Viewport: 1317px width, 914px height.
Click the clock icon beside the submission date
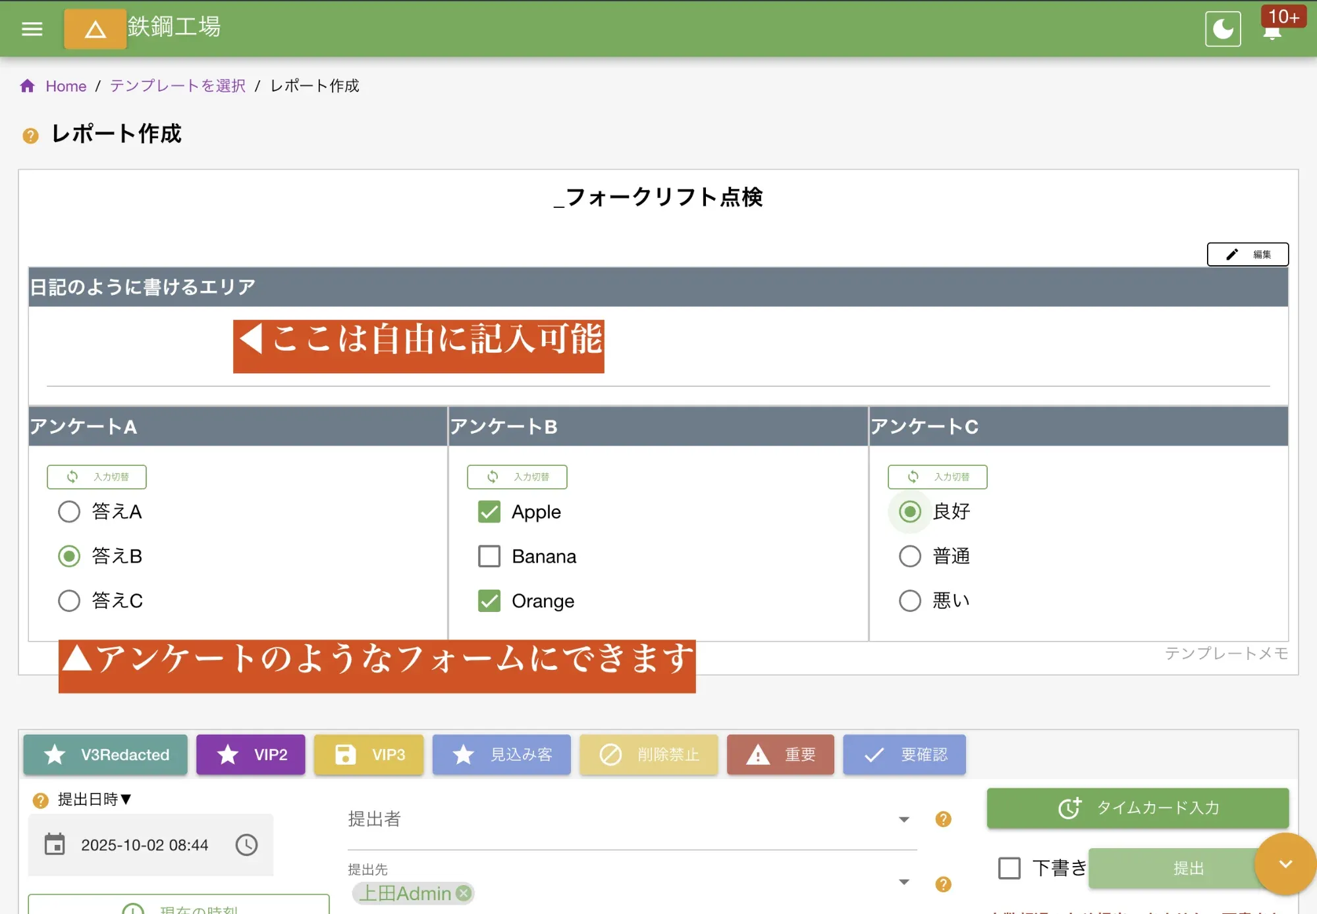click(246, 845)
